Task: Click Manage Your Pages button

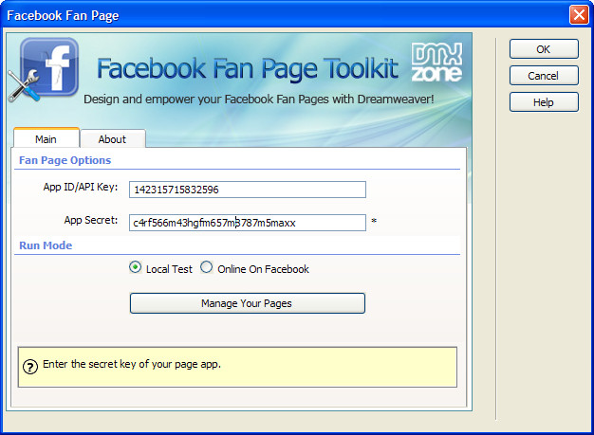Action: [248, 303]
